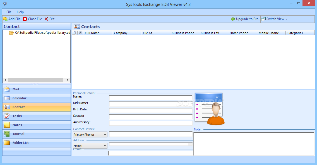Expand the Switch View dropdown arrow

point(286,19)
